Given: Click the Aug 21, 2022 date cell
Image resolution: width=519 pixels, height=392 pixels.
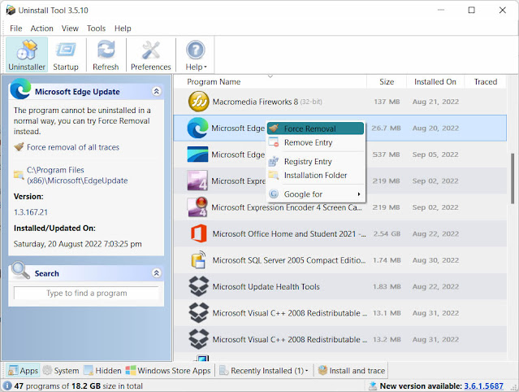Looking at the screenshot, I should point(435,102).
